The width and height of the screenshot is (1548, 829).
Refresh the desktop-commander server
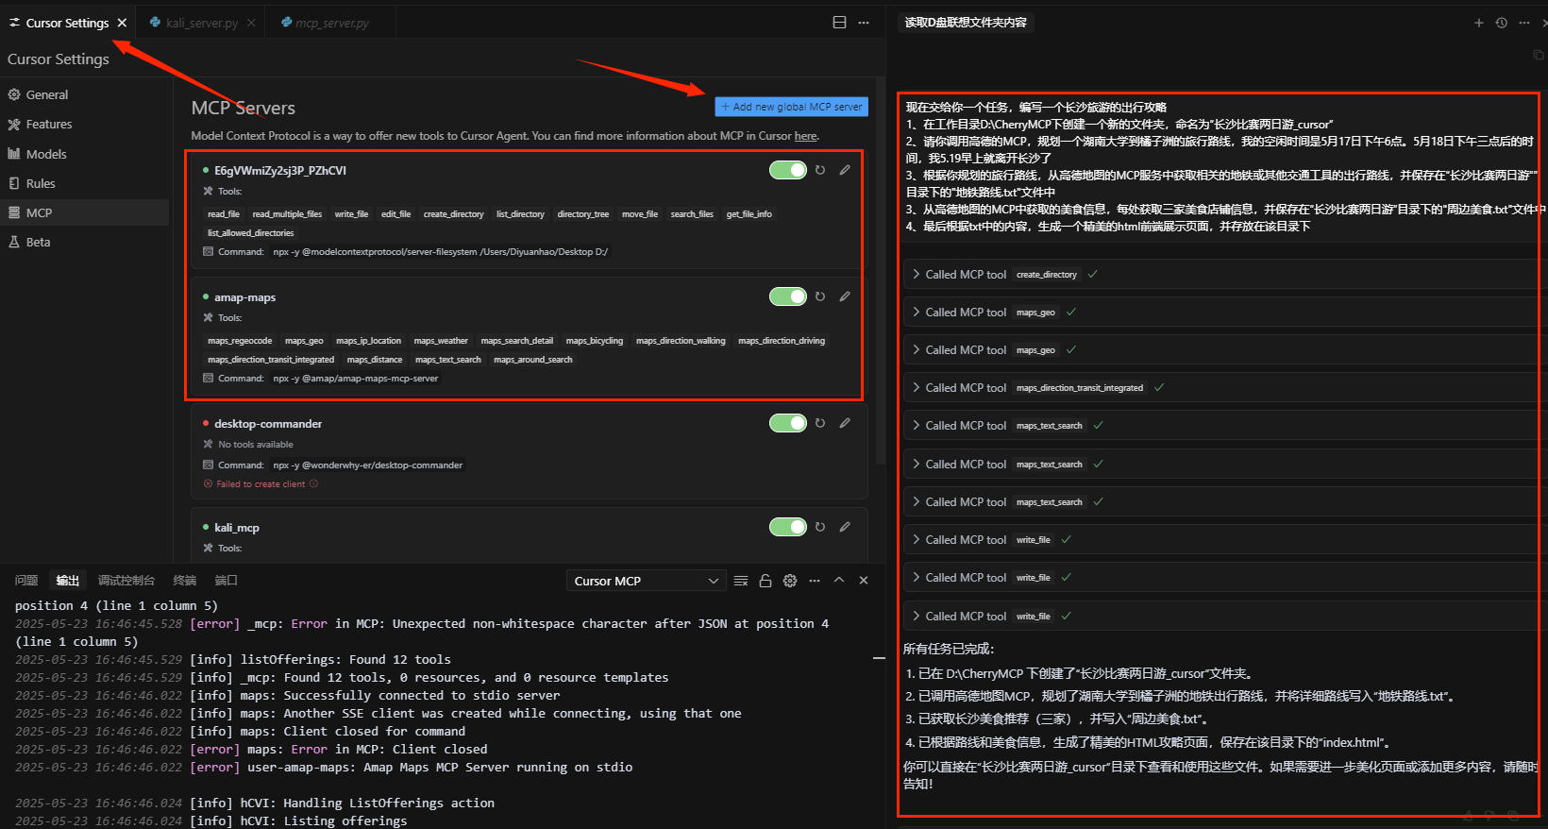click(820, 423)
